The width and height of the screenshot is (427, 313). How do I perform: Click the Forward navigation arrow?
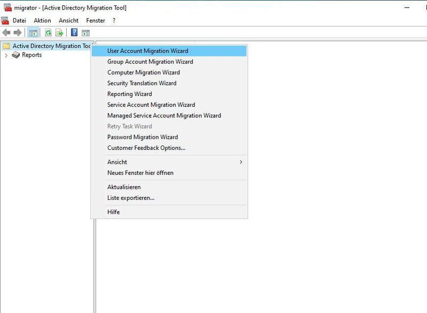[18, 32]
